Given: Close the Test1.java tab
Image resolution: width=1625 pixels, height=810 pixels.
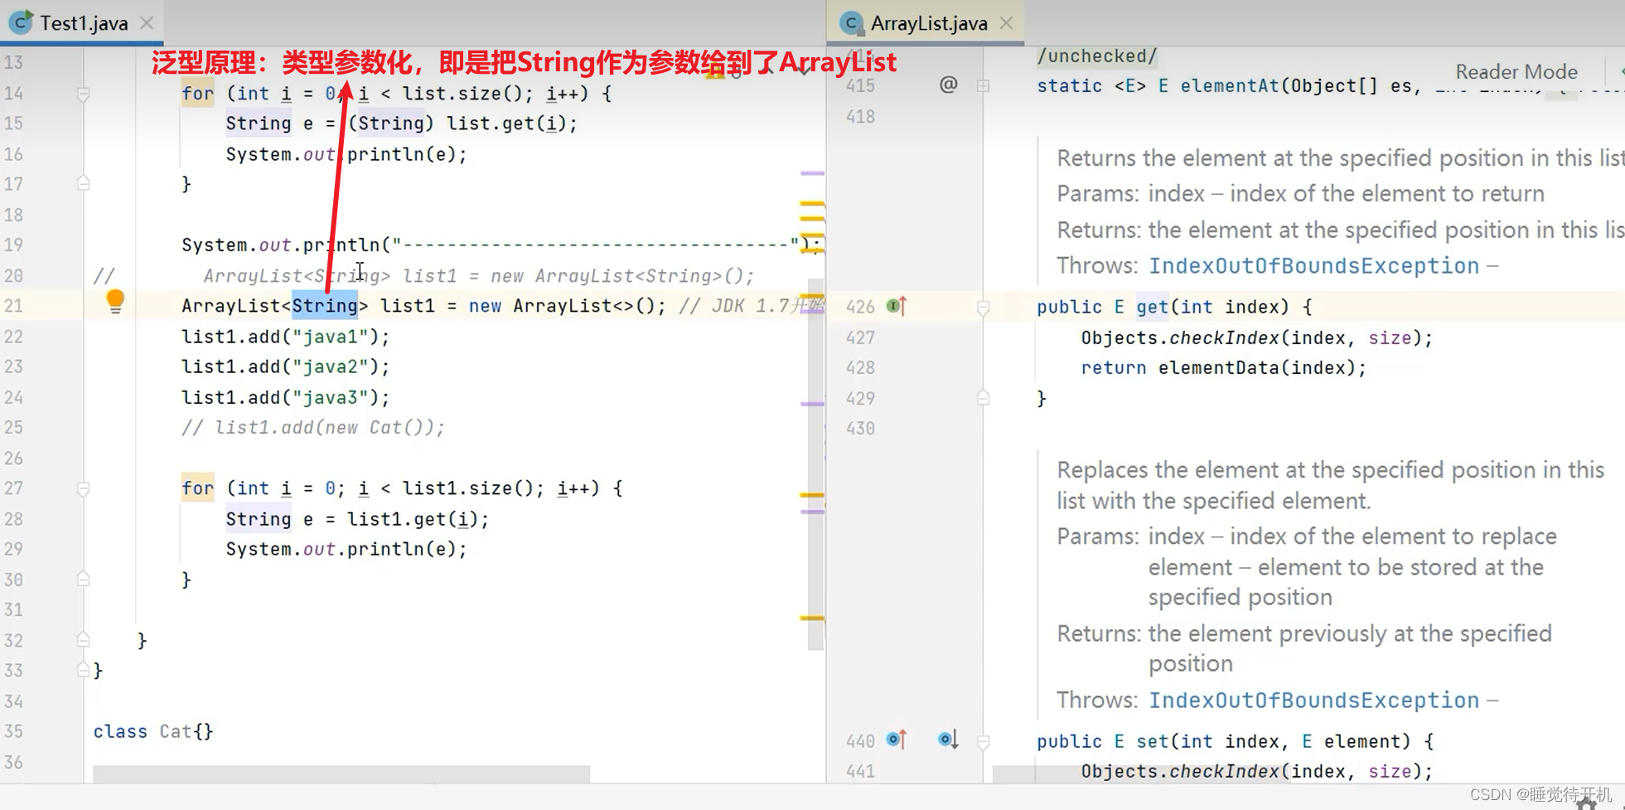Looking at the screenshot, I should click(x=147, y=23).
